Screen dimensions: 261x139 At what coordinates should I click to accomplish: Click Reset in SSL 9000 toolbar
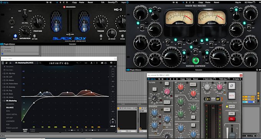(x=195, y=79)
